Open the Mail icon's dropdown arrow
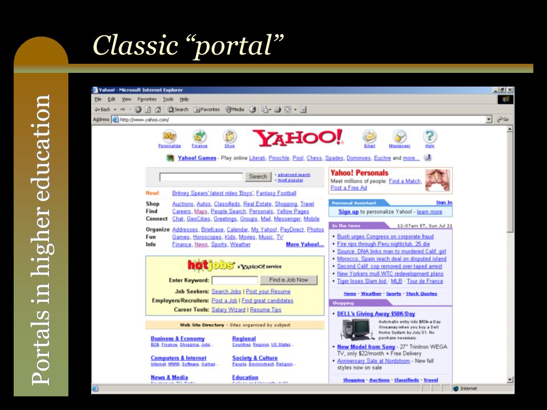 (270, 109)
